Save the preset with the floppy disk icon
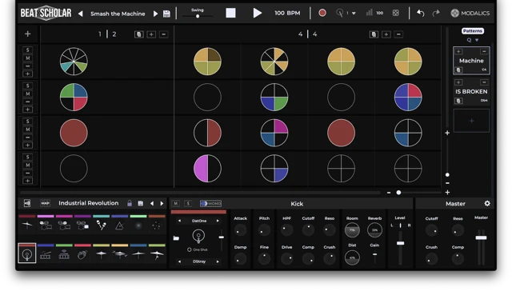 point(166,14)
